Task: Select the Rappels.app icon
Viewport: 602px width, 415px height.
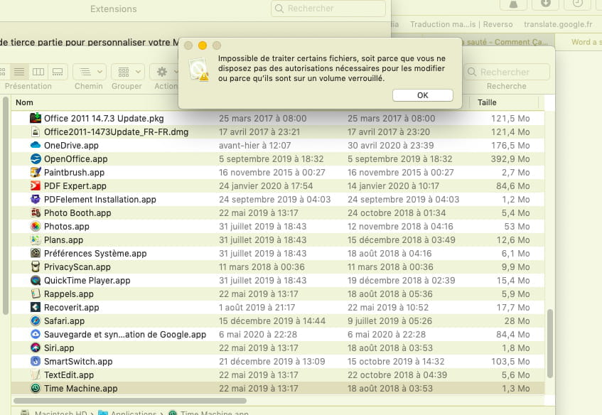Action: click(x=36, y=293)
